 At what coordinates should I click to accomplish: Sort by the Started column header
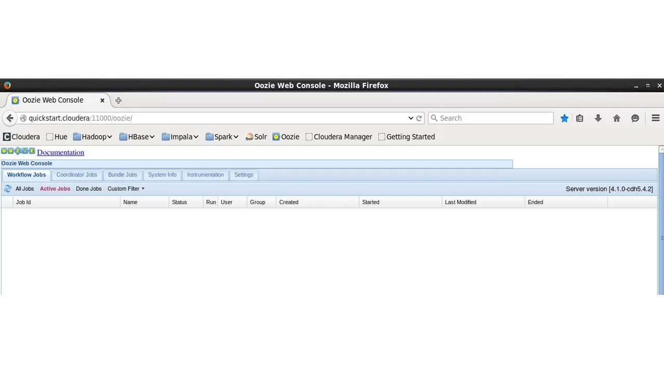400,202
